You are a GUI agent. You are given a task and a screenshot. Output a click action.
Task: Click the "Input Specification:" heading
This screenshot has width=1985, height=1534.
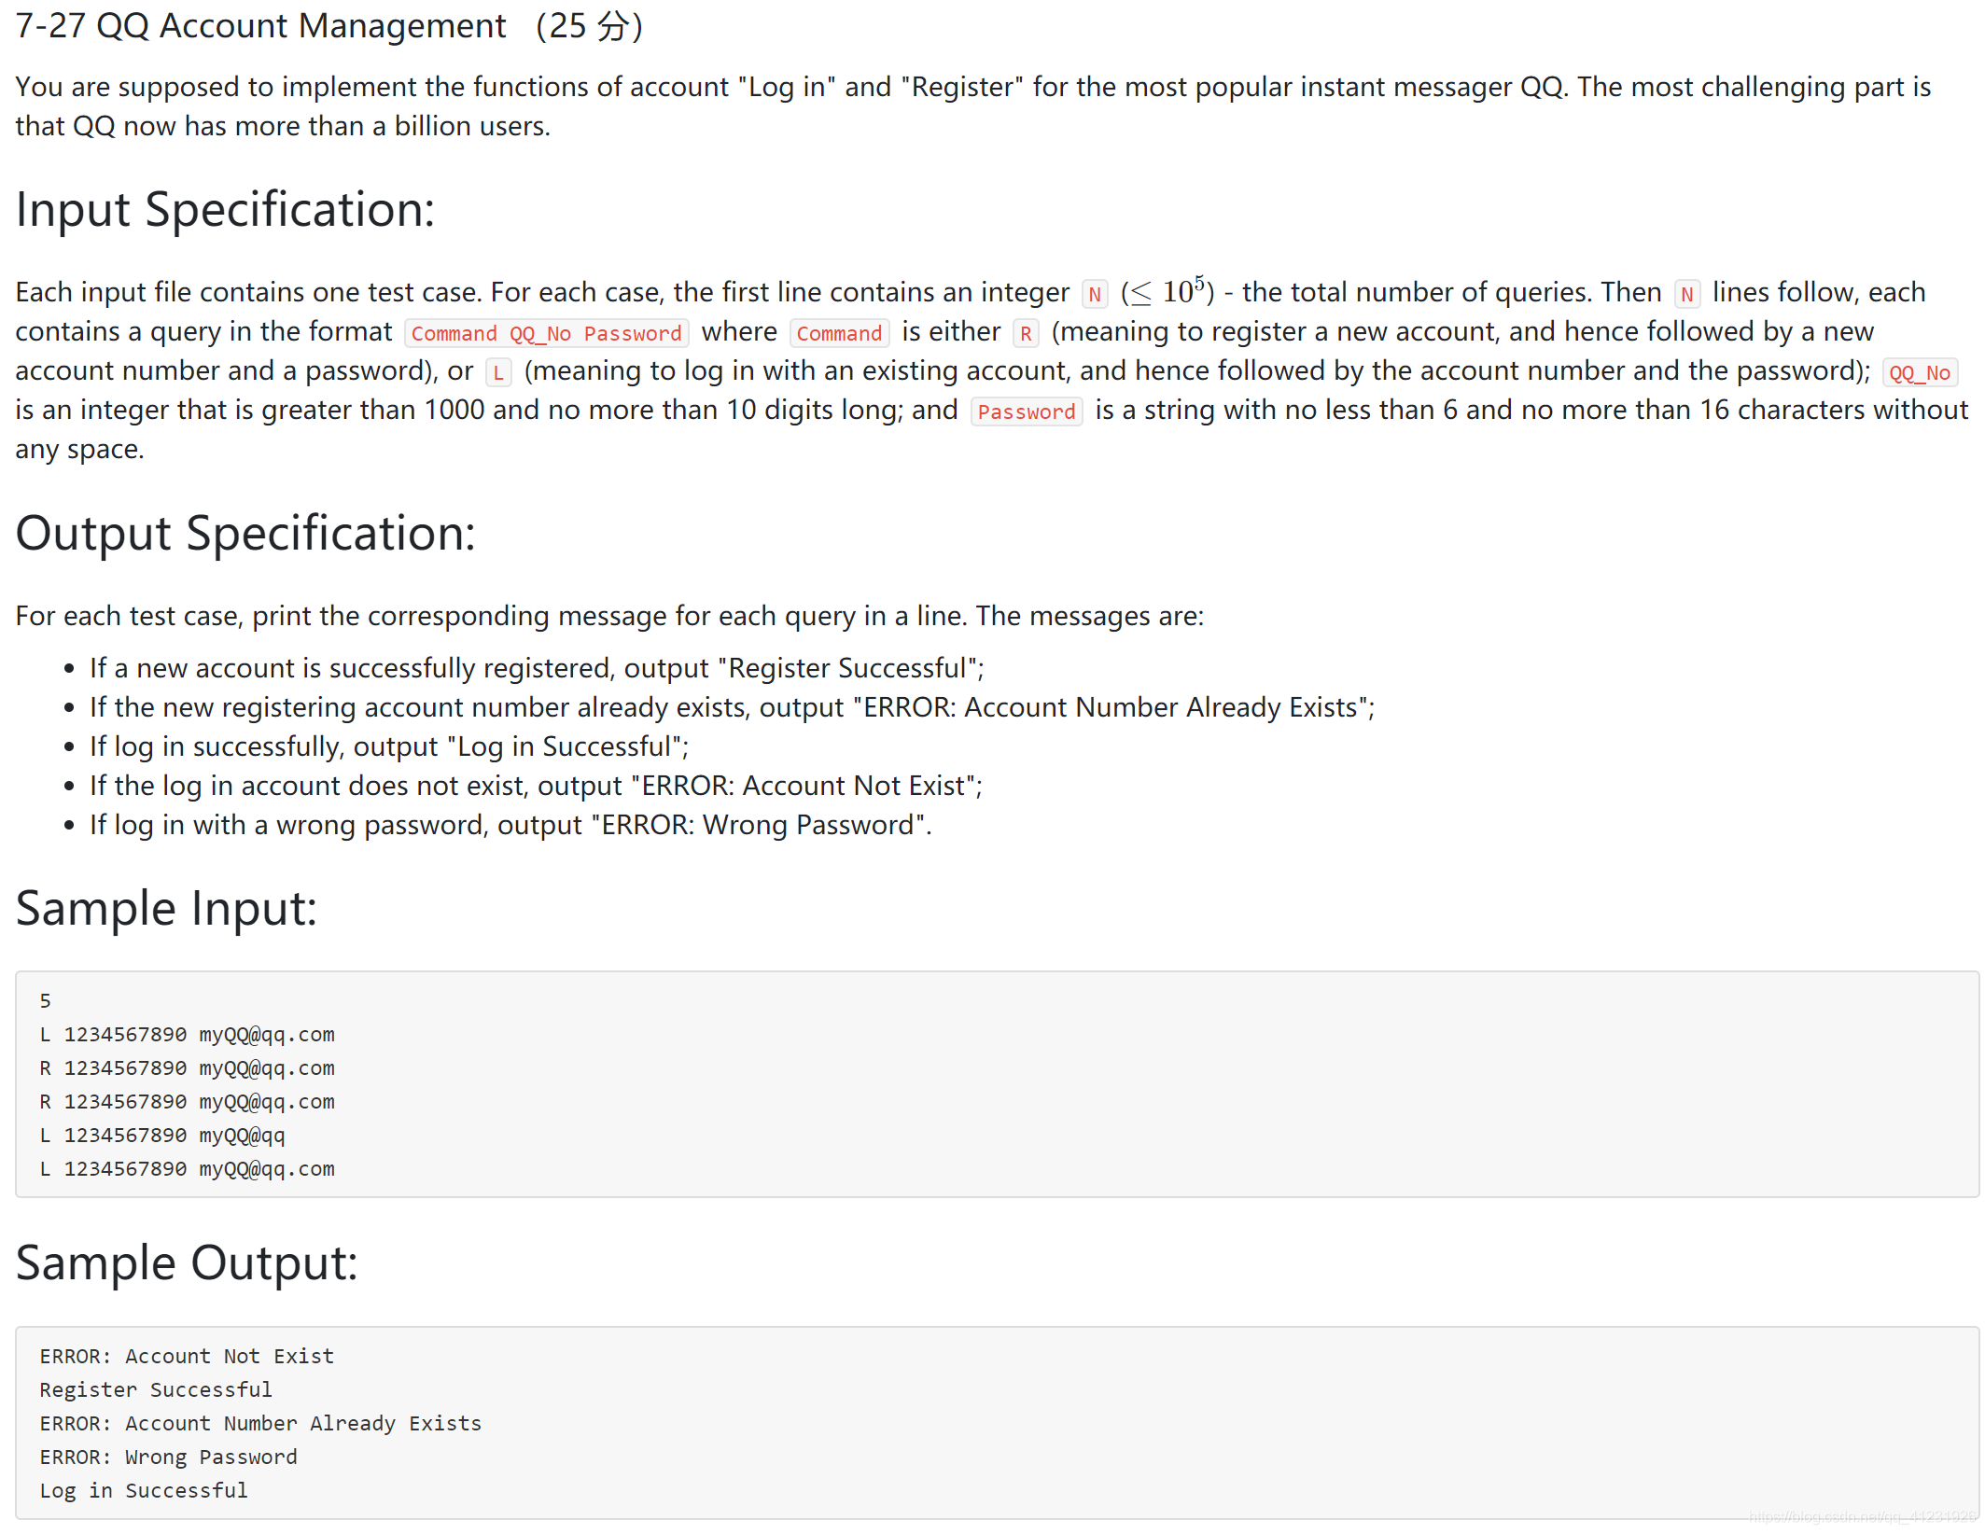(x=225, y=209)
